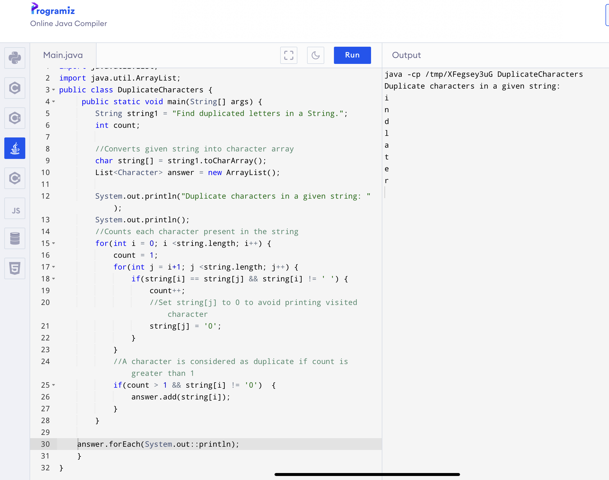Select the C++ compiler icon
The height and width of the screenshot is (480, 609).
tap(15, 118)
